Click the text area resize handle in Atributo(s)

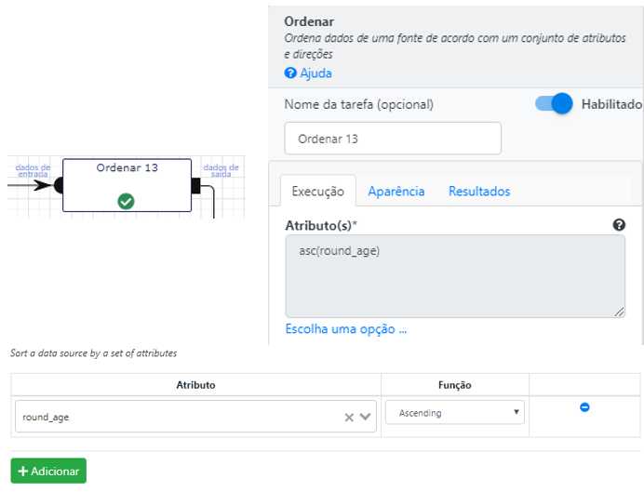pyautogui.click(x=620, y=312)
